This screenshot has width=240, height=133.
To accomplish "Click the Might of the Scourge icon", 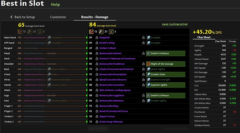I will [149, 64].
